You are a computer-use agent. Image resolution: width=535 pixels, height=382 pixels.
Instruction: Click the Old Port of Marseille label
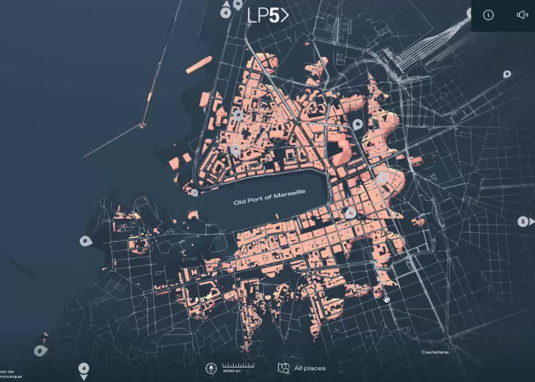(x=269, y=199)
